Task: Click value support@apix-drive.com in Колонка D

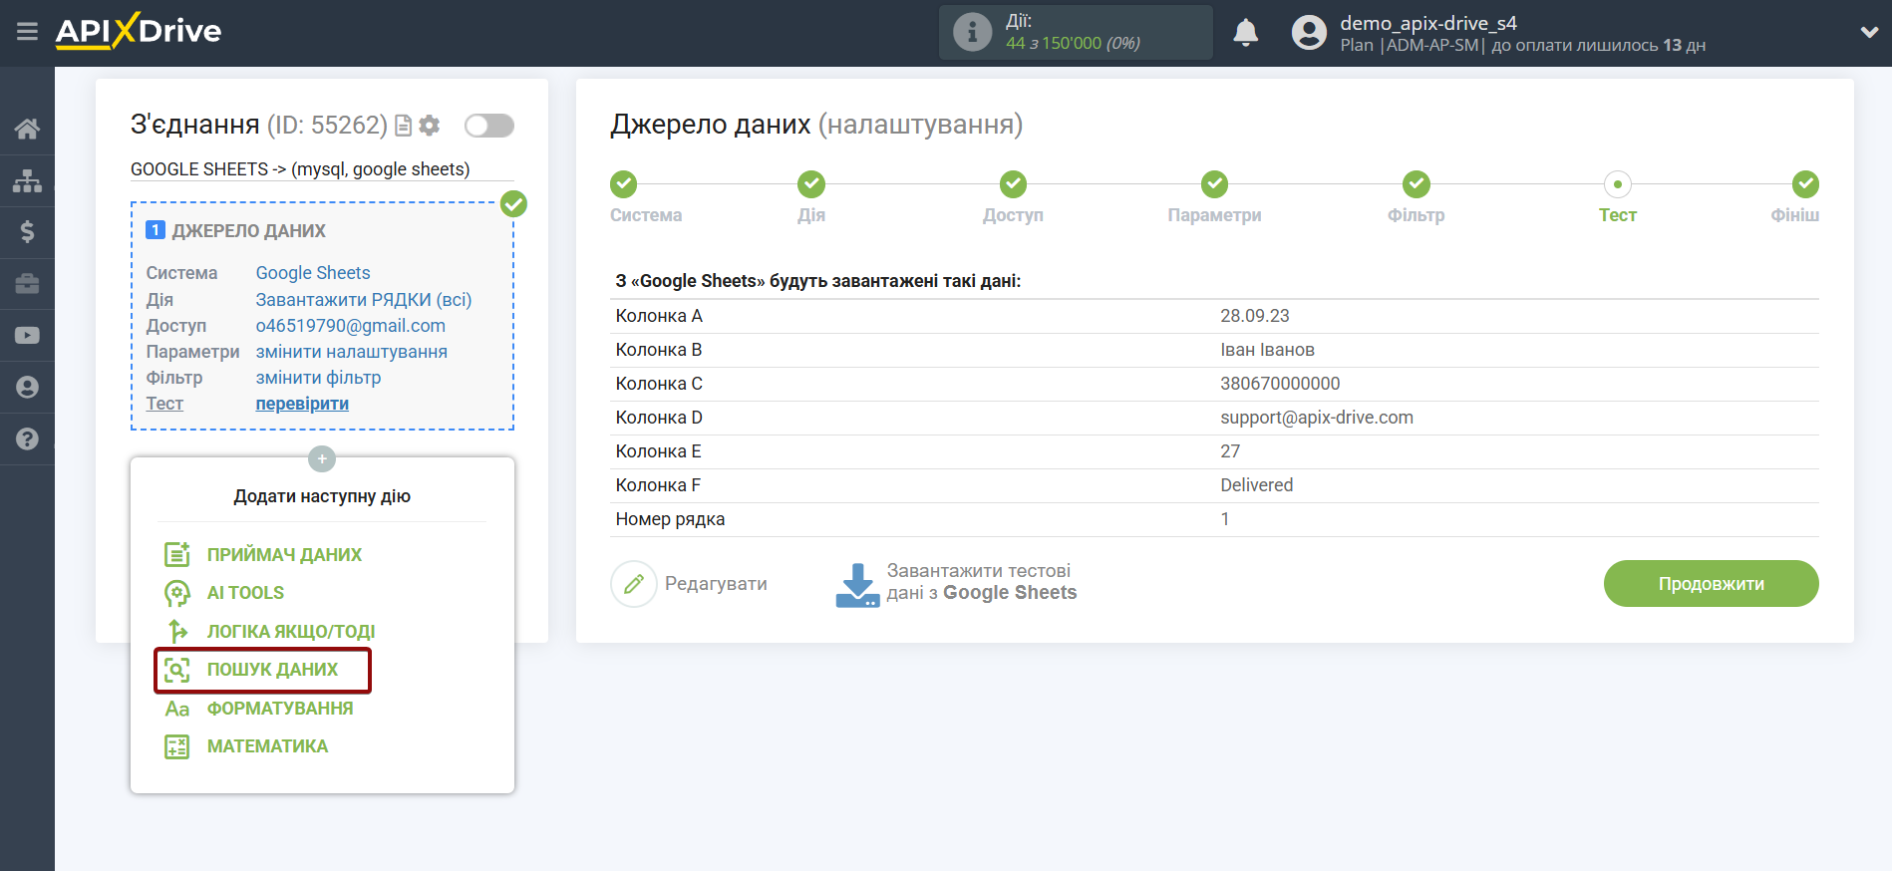Action: (1317, 418)
